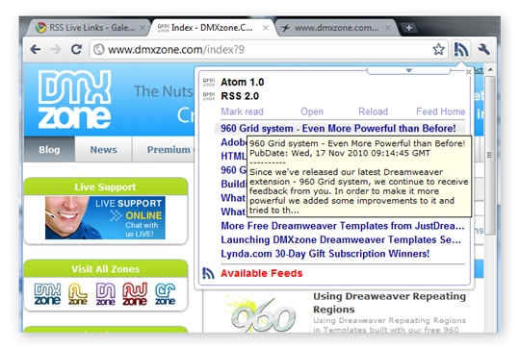
Task: Visit the FW zone icon in All Zones
Action: point(135,294)
